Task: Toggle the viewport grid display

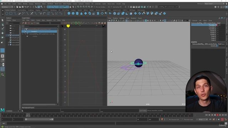Action: (x=126, y=21)
